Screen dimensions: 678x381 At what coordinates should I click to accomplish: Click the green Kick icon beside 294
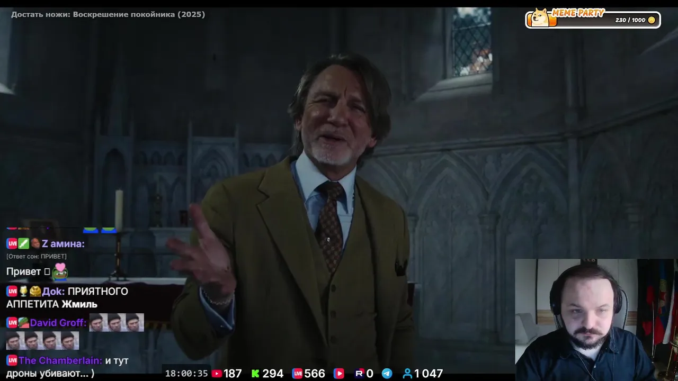pos(255,374)
